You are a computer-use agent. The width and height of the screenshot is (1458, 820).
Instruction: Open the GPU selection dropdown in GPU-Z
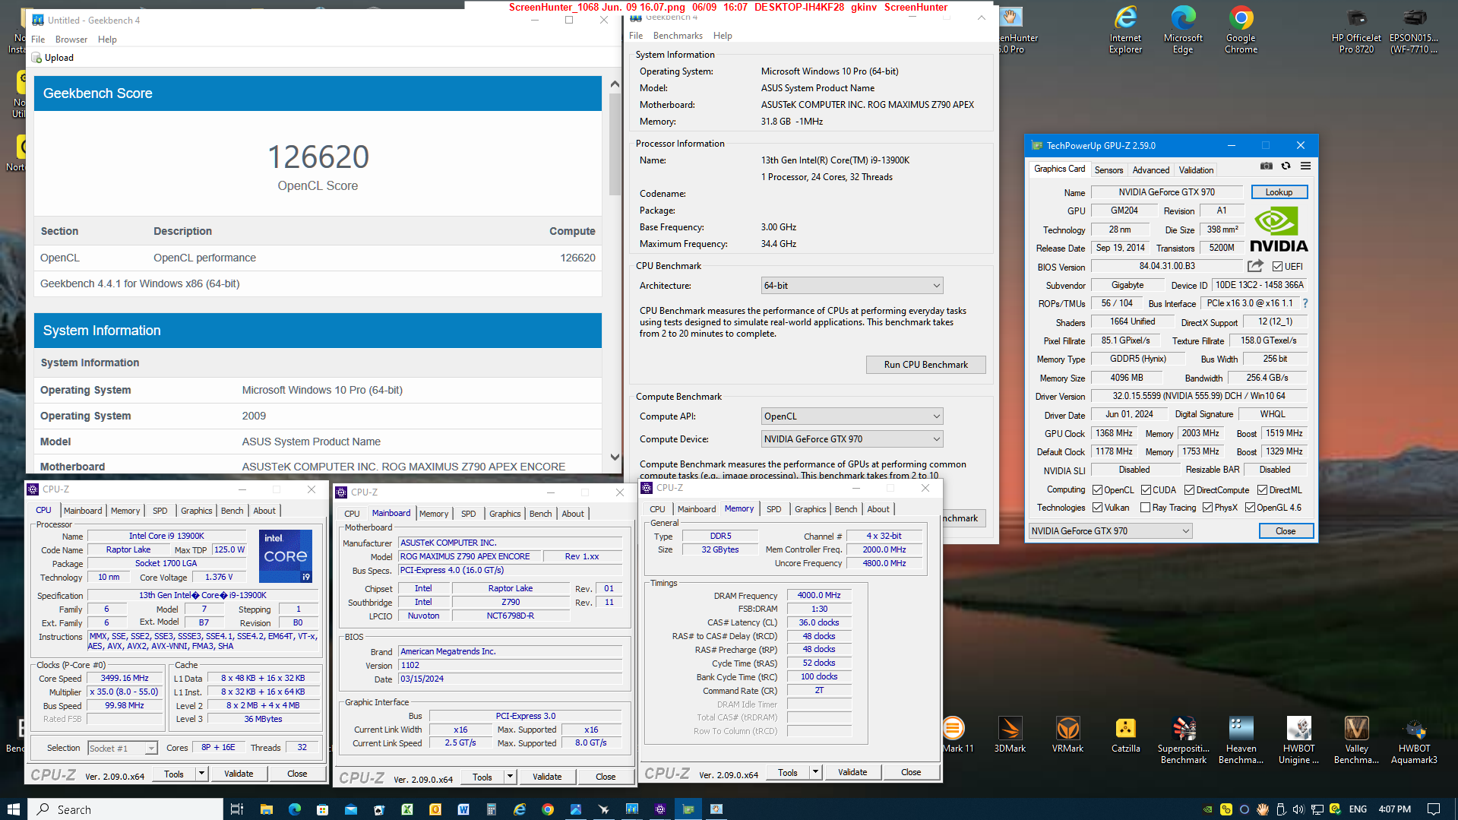coord(1110,531)
